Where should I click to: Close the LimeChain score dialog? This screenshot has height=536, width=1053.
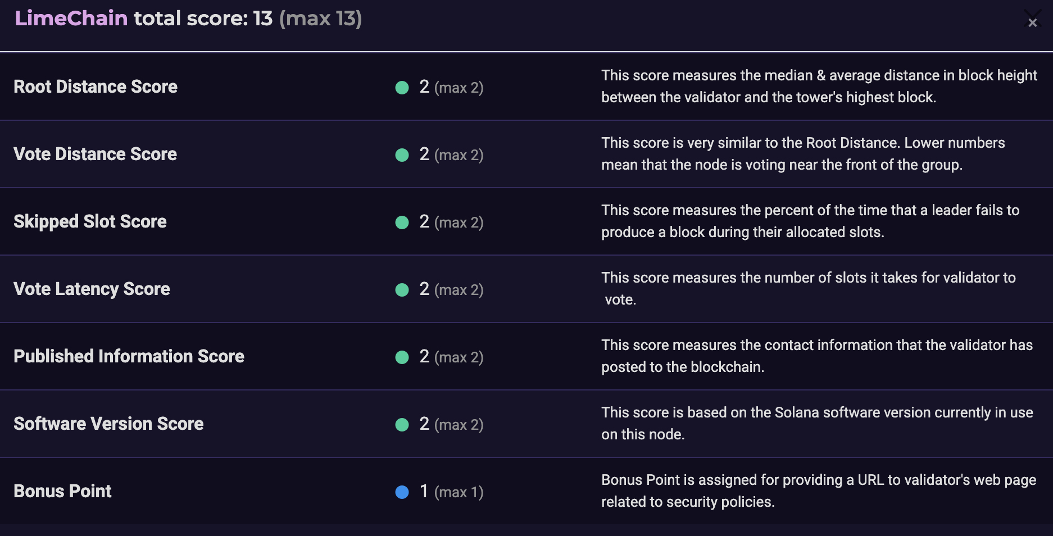click(x=1032, y=22)
